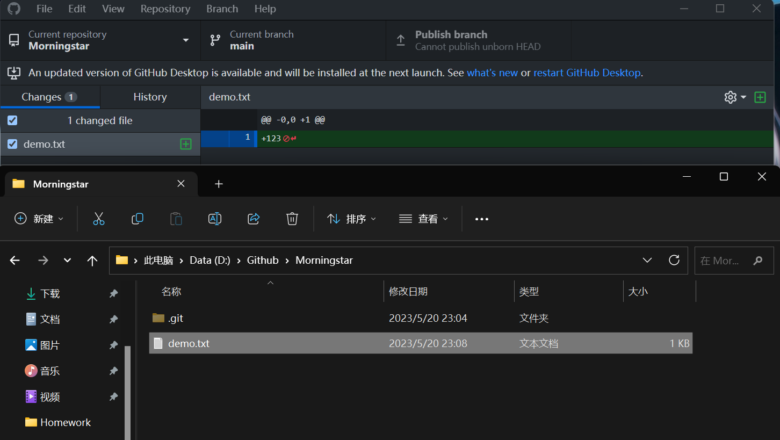Sort by the 修改日期 (Date modified) column

(x=408, y=292)
